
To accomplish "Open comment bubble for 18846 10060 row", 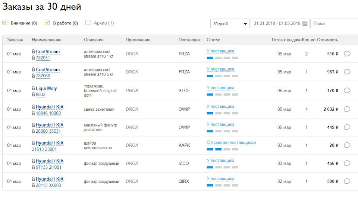I will [347, 109].
